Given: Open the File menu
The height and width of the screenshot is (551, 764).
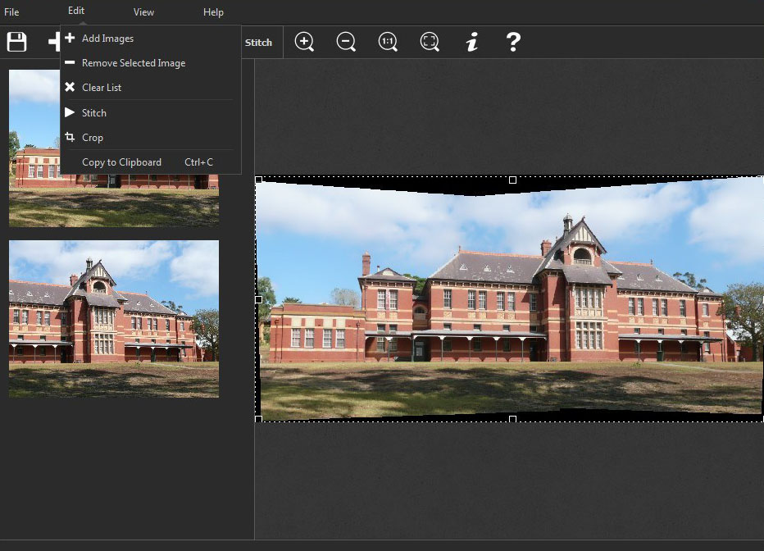Looking at the screenshot, I should [x=11, y=12].
